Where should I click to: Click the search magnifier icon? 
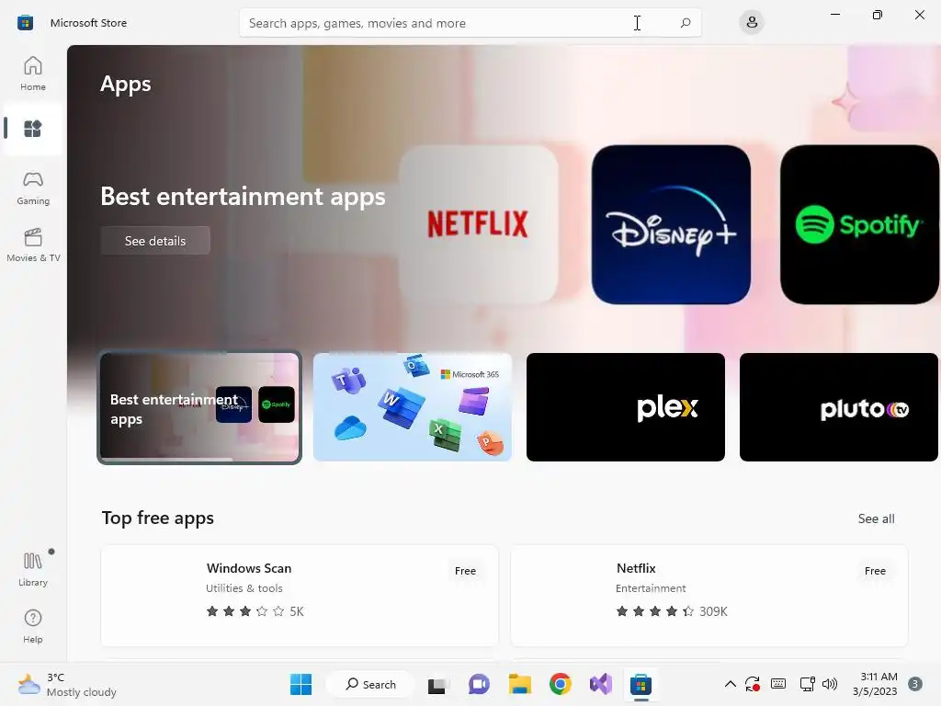click(685, 23)
